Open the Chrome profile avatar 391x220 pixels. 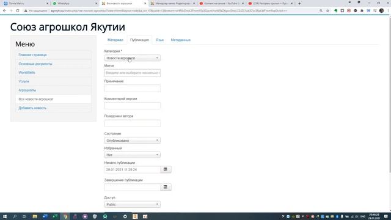click(x=381, y=11)
